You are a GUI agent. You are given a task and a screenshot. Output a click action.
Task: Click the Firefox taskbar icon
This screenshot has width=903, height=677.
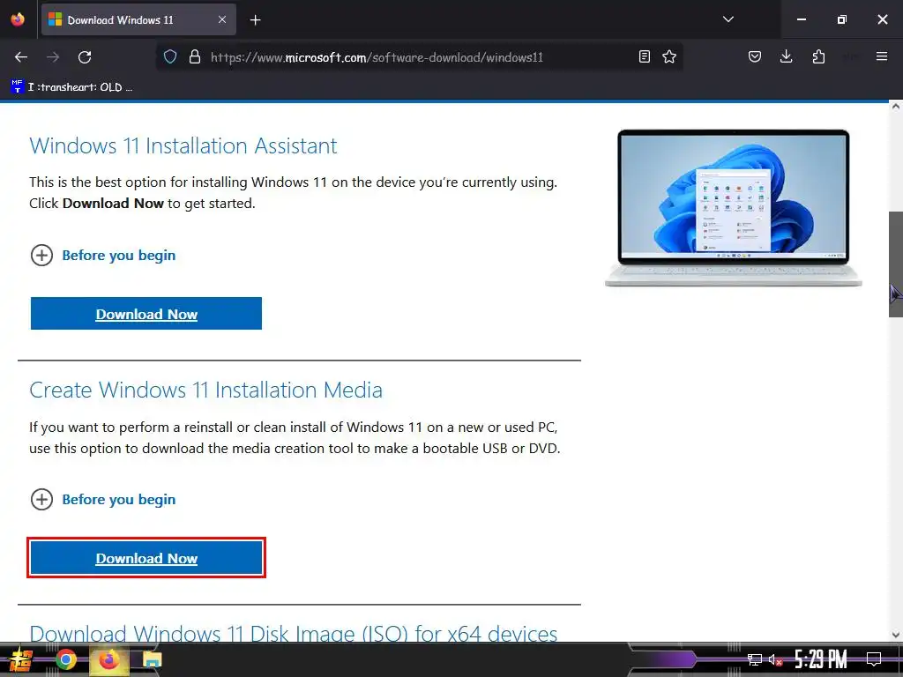(108, 659)
